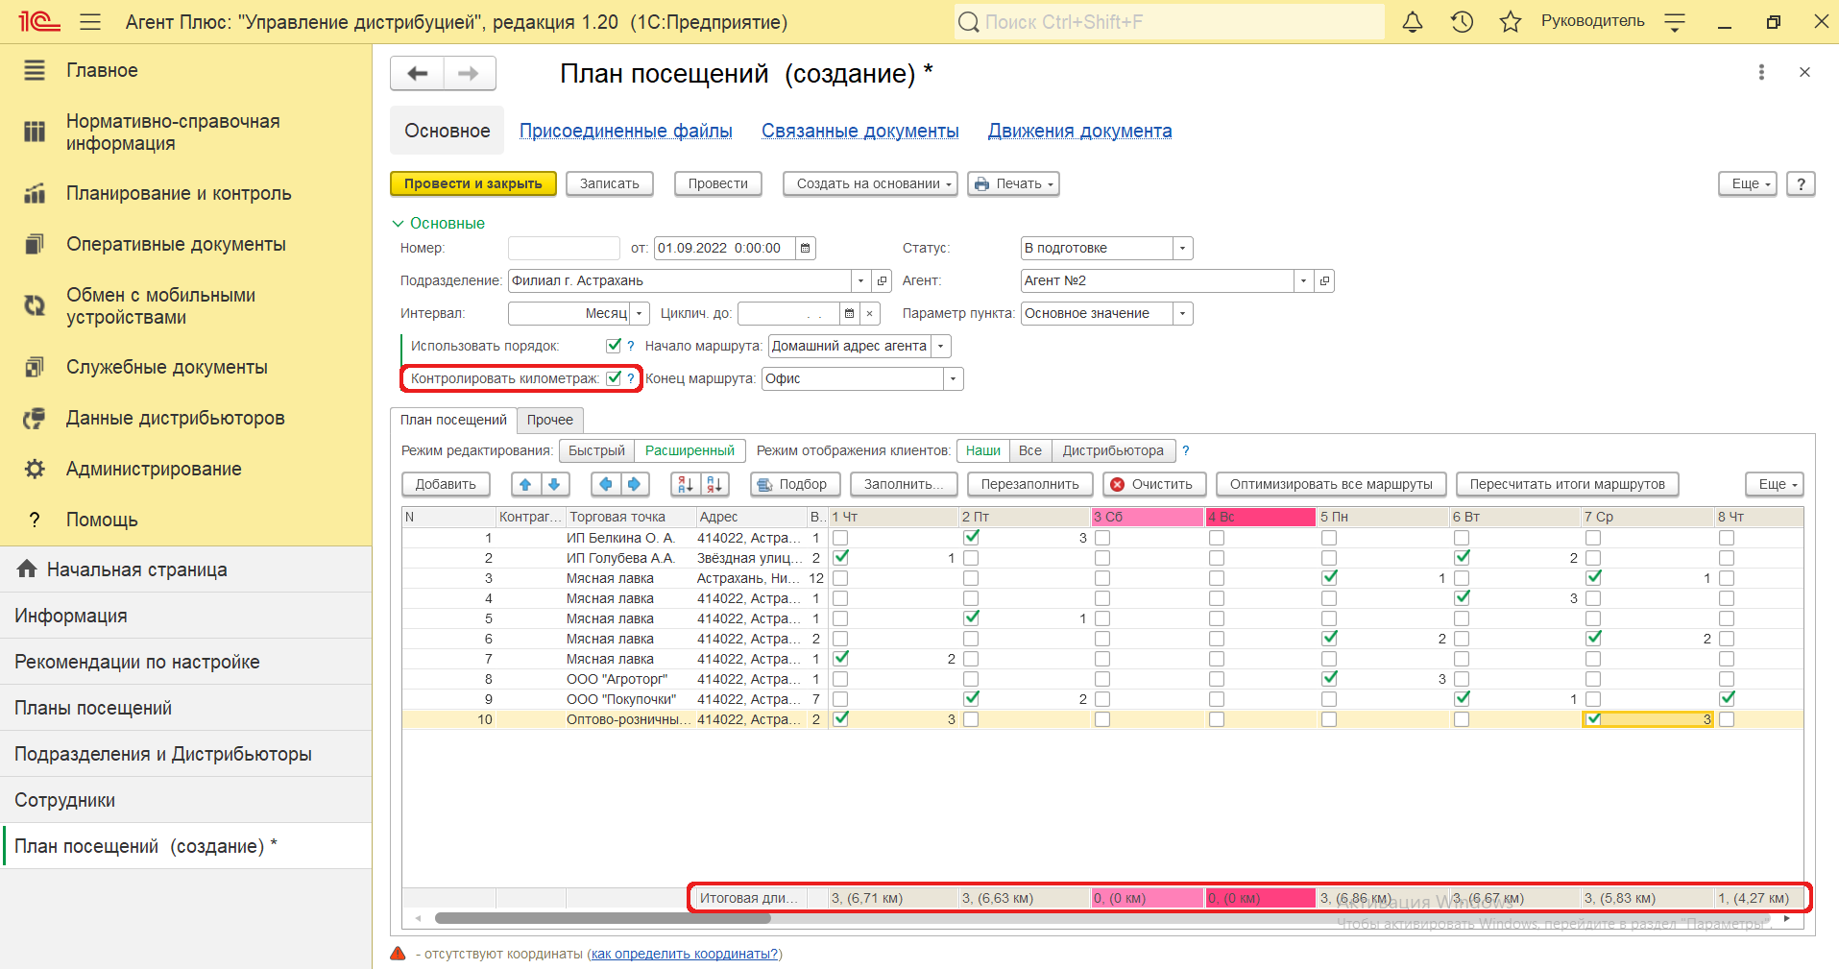The height and width of the screenshot is (969, 1839).
Task: Open Связанные документы tab
Action: (x=860, y=131)
